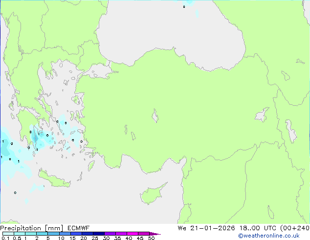Click the 5 to 10 mm legend swatch
The height and width of the screenshot is (240, 310).
[x=54, y=234]
